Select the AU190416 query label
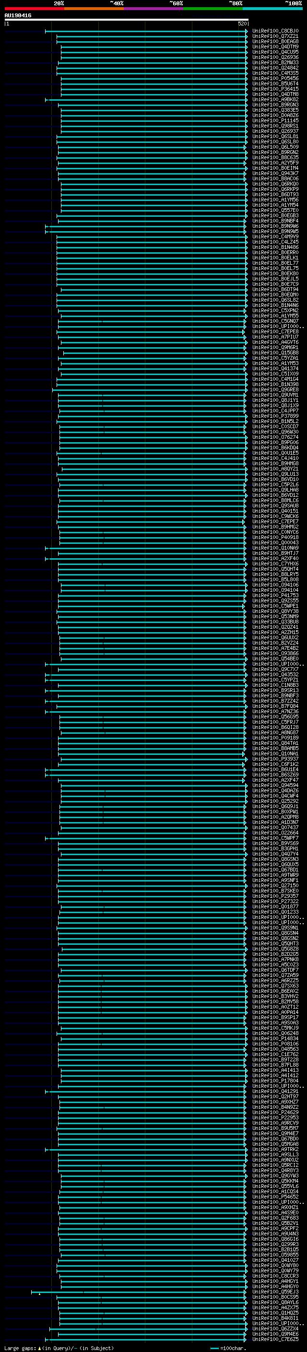Viewport: 307px width, 1352px height. tap(18, 16)
